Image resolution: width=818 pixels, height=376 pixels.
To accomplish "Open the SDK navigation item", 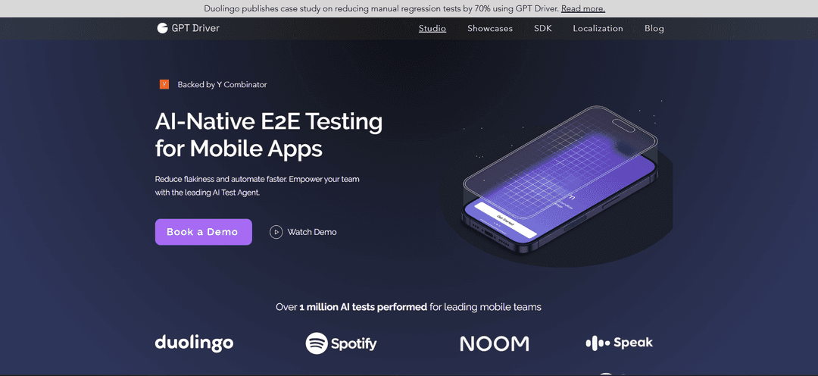I will point(543,28).
